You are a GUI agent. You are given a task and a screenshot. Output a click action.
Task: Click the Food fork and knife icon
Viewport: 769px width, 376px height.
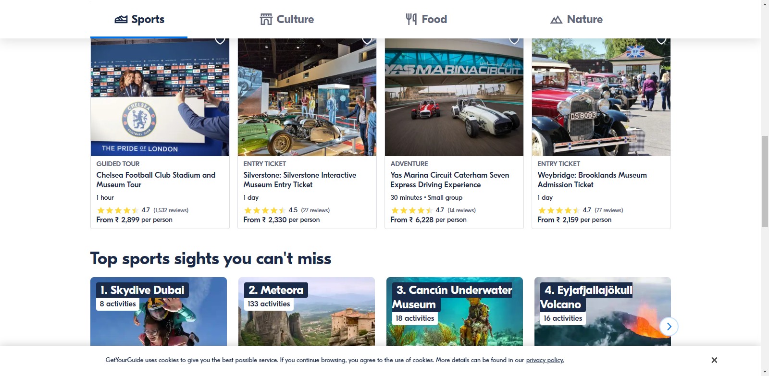(411, 19)
